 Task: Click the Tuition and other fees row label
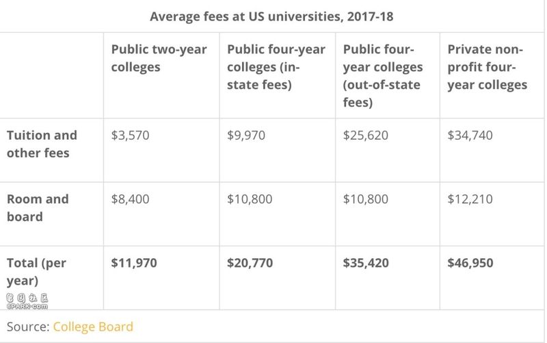42,144
